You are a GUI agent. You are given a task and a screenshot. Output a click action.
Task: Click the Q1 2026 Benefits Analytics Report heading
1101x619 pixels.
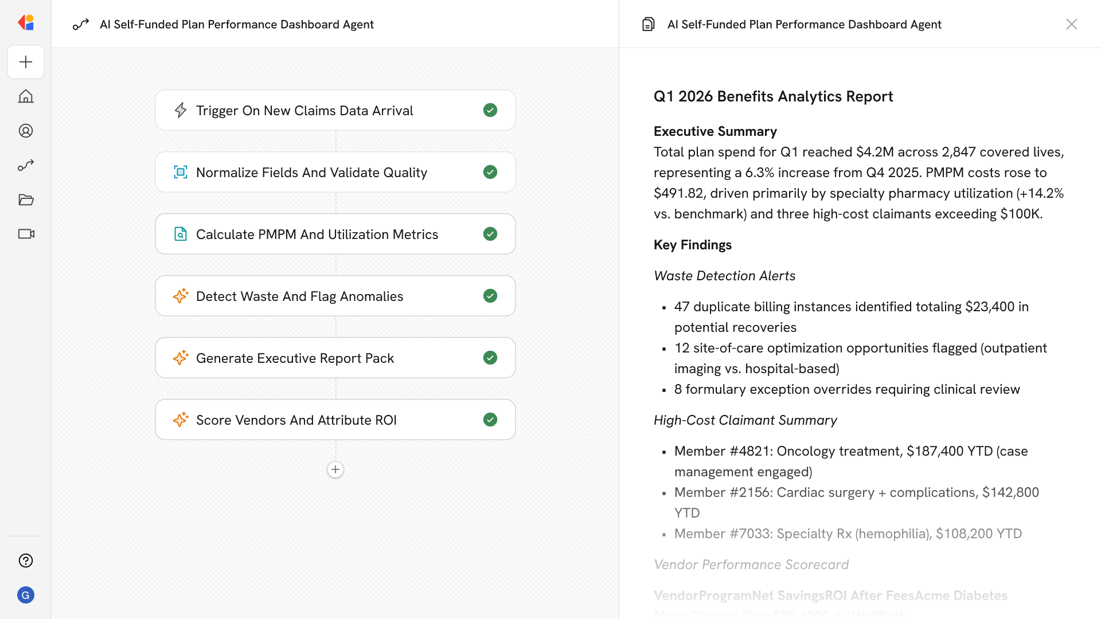click(773, 96)
